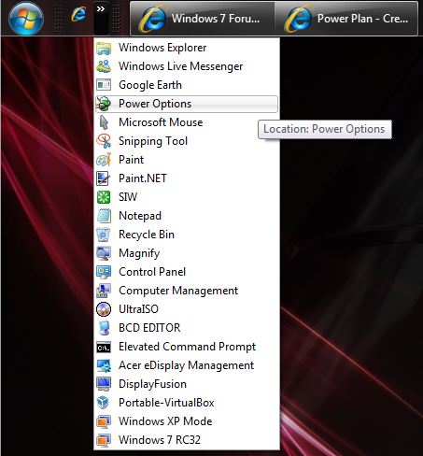
Task: Click the Portable-VirtualBox cube icon
Action: point(104,403)
